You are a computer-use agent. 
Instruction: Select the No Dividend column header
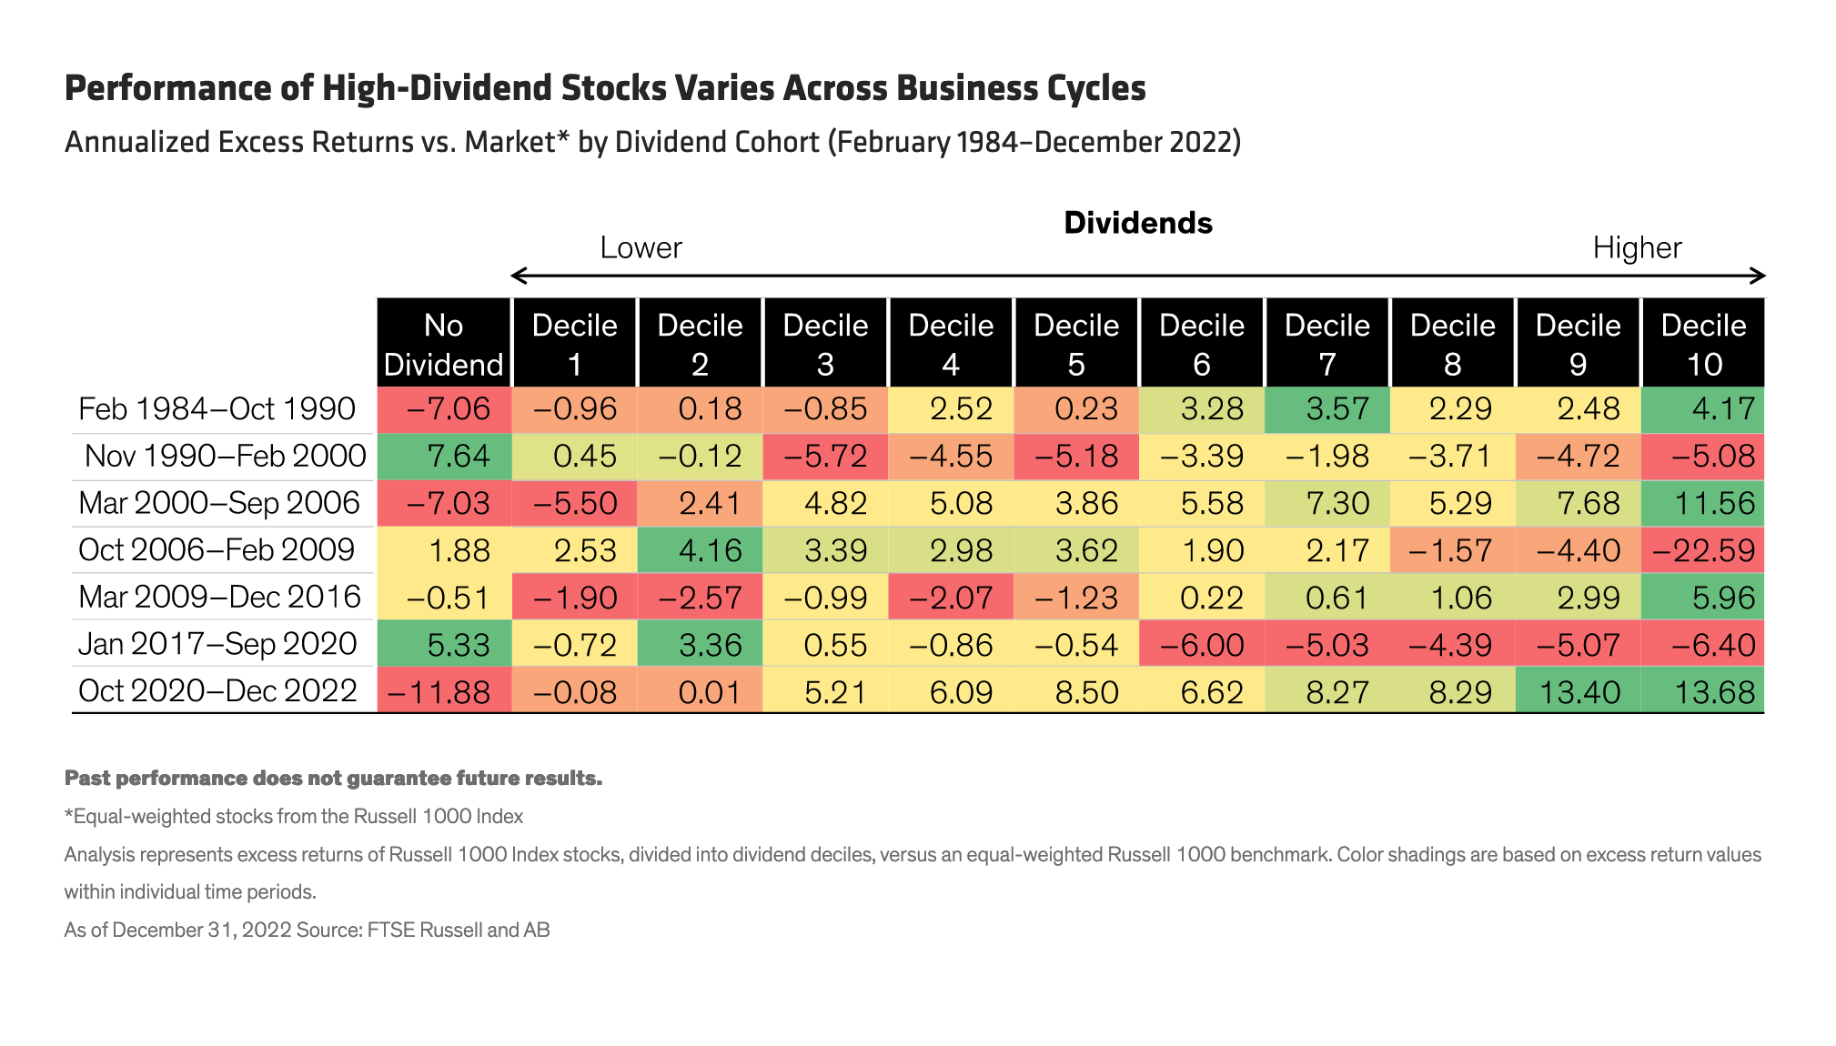(444, 344)
